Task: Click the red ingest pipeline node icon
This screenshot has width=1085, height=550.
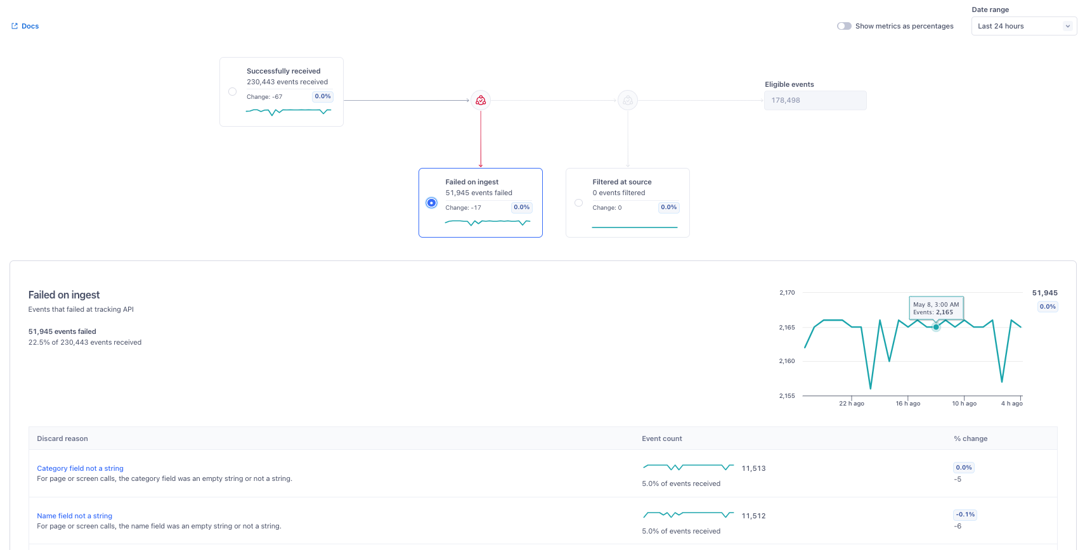Action: point(481,100)
